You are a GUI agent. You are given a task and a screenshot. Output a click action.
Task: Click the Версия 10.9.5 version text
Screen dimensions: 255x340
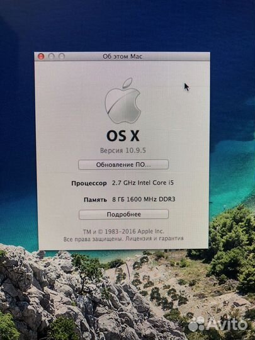pyautogui.click(x=123, y=150)
